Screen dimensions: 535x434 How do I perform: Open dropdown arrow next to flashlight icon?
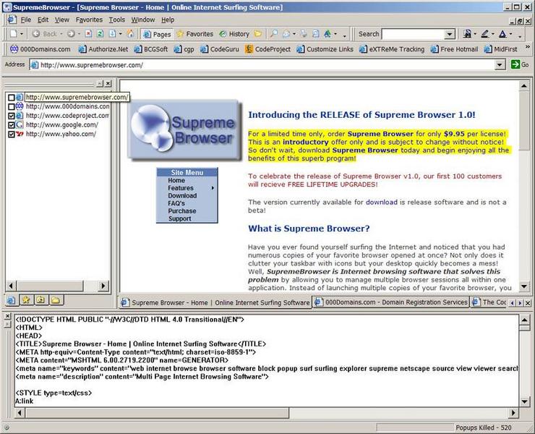(x=475, y=34)
